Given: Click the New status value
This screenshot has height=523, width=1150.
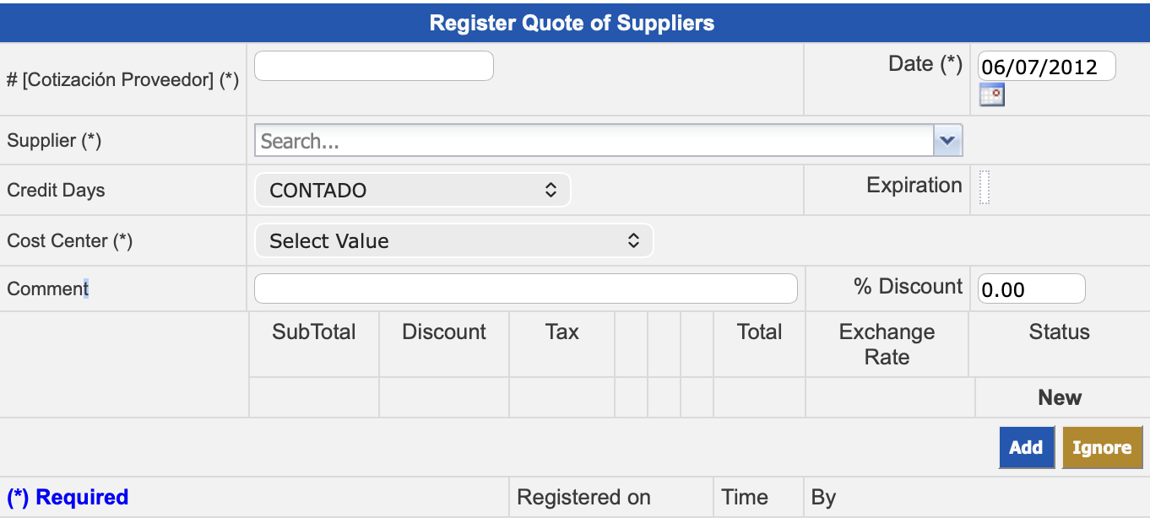Looking at the screenshot, I should point(1059,397).
